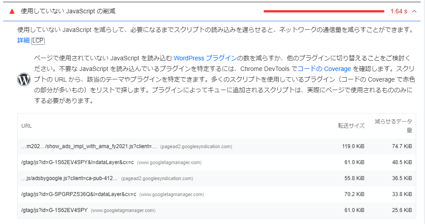Open the adsbygoogle.js?client=ca-pub URL

(x=70, y=178)
